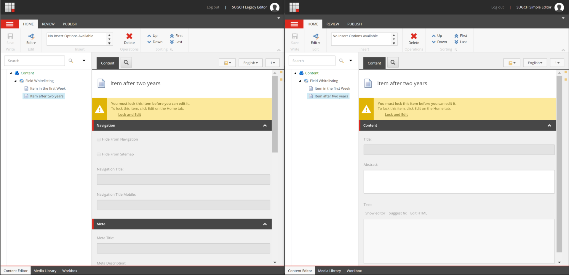
Task: Click Lock and Edit link in Legacy Editor
Action: click(130, 115)
